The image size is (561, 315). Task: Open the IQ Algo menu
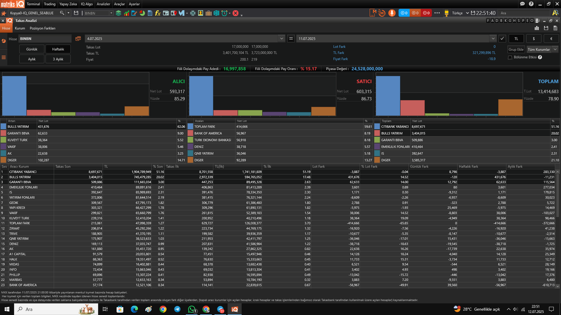[87, 4]
